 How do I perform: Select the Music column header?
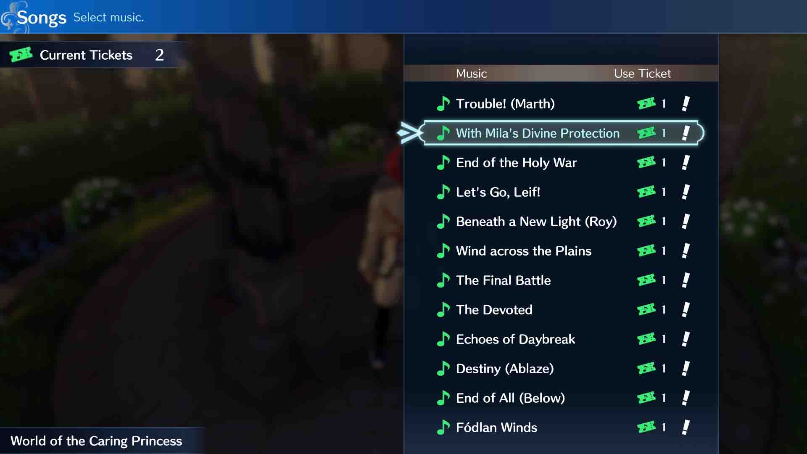[471, 73]
